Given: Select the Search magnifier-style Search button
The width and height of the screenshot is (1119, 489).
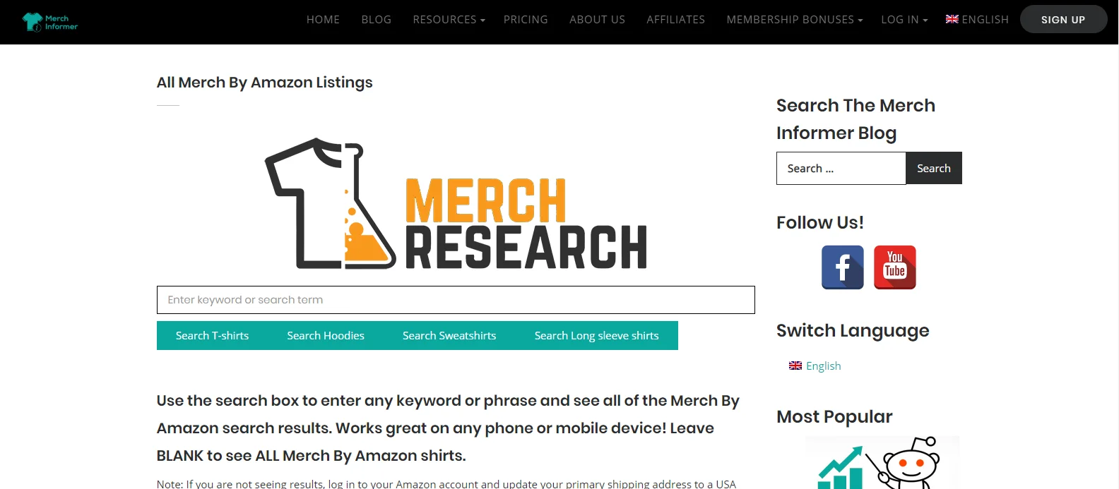Looking at the screenshot, I should pyautogui.click(x=933, y=168).
